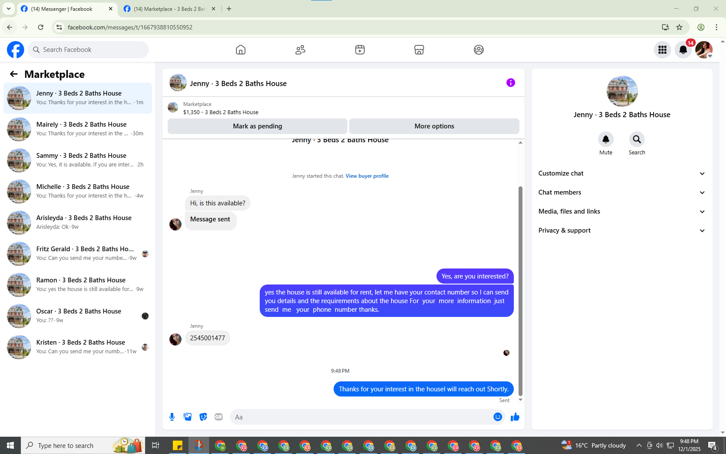This screenshot has height=454, width=726.
Task: Close the Marketplace 3 Beds tab
Action: click(x=213, y=9)
